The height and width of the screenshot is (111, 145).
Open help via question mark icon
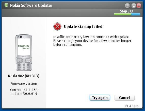coord(127,6)
